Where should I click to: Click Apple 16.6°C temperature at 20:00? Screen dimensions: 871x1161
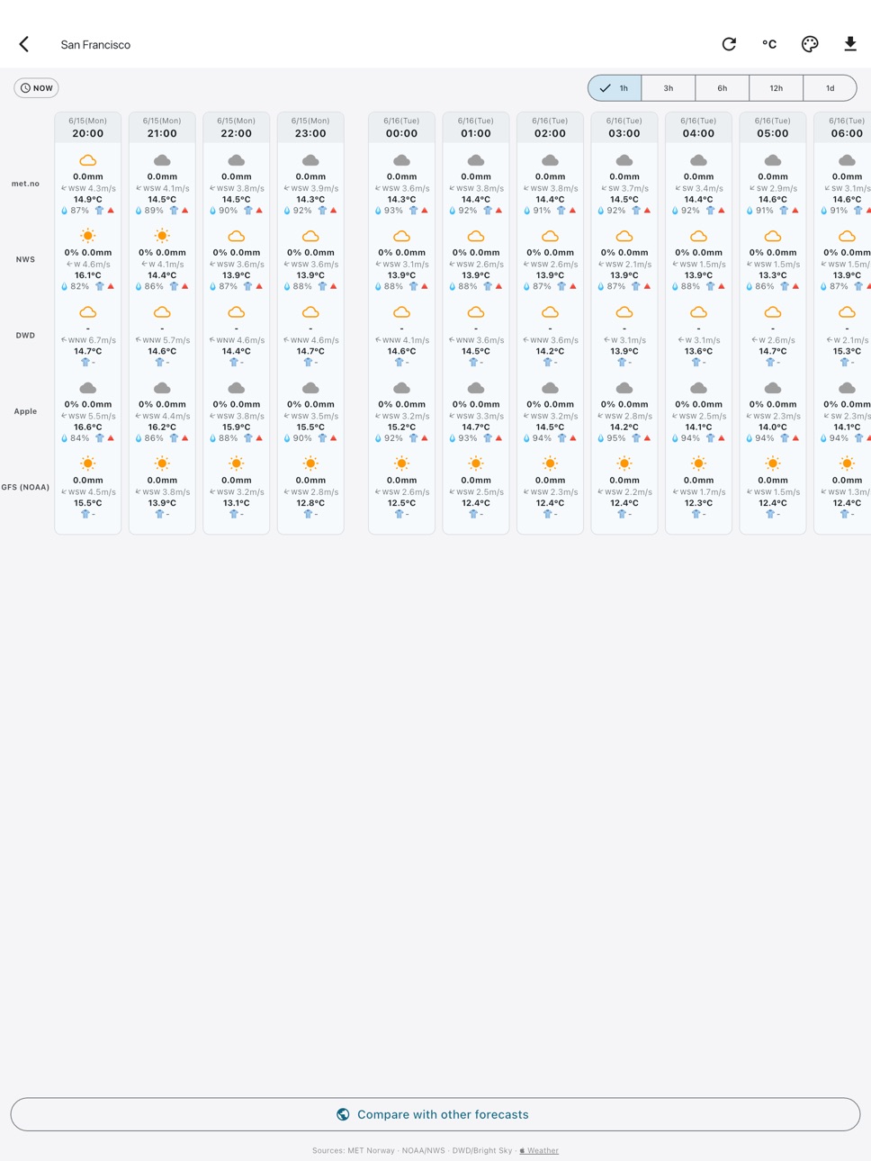click(x=88, y=427)
